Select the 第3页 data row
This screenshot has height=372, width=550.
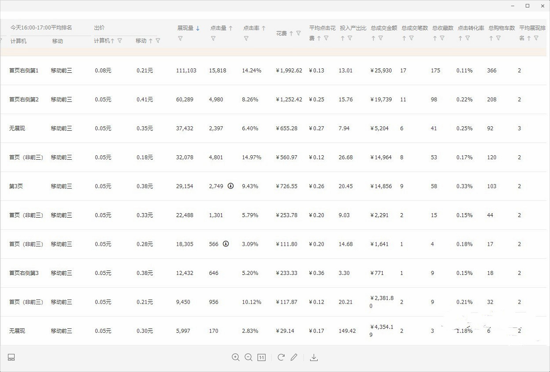click(17, 186)
